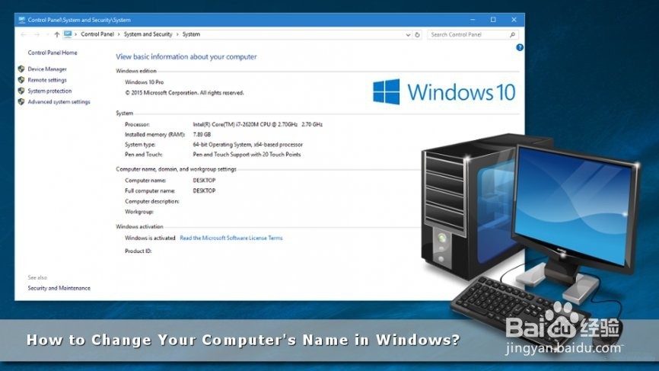Click the Computer name value 'DESKTOP'

pyautogui.click(x=204, y=181)
